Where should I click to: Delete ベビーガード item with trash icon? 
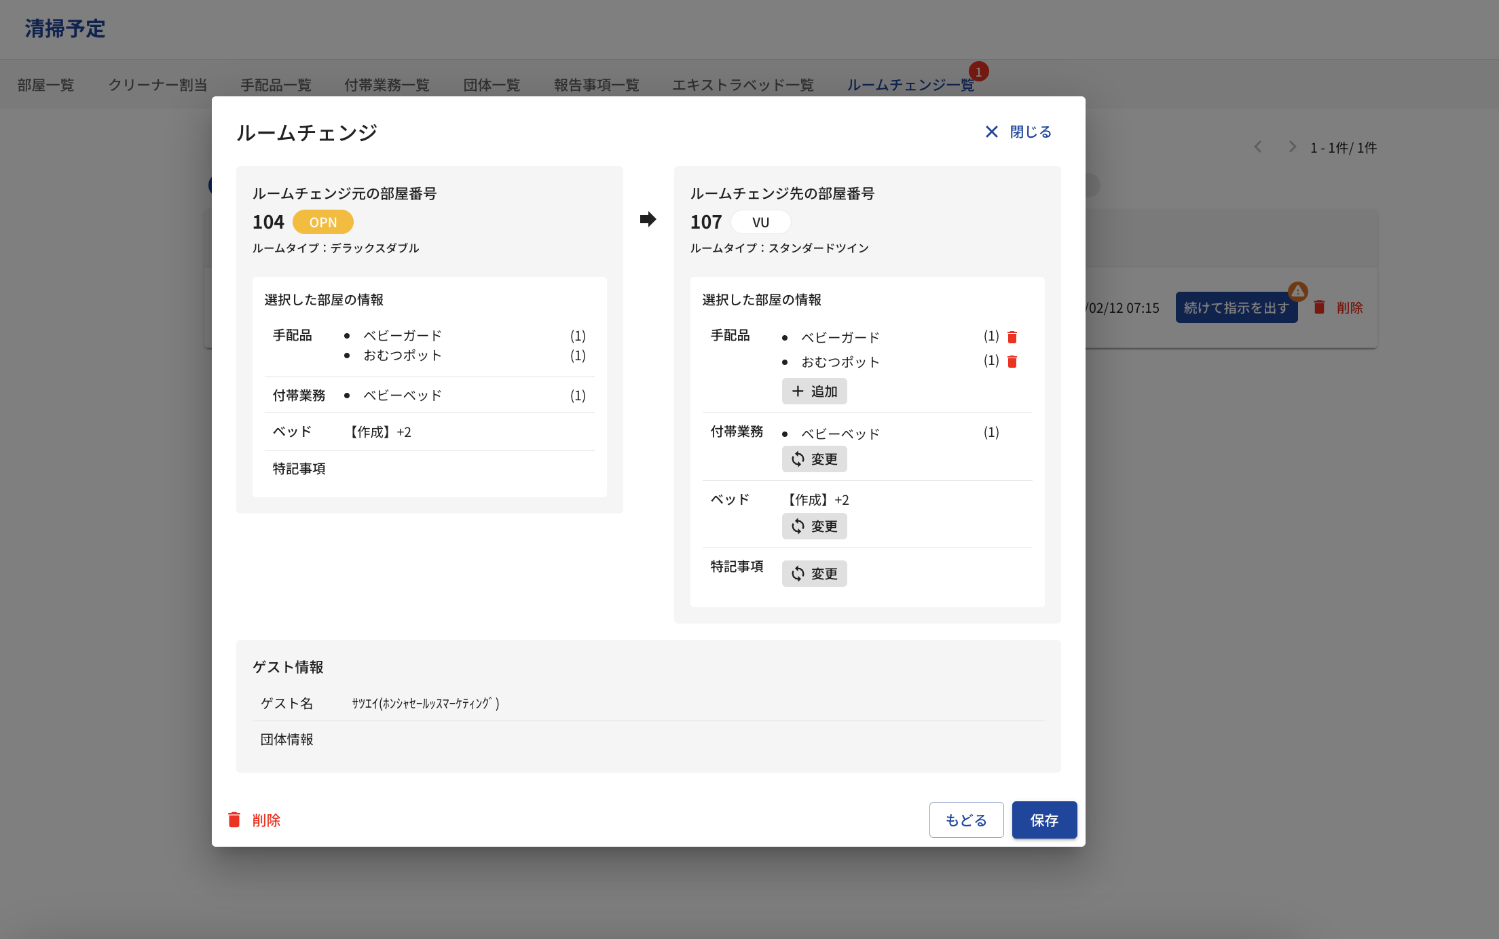pos(1012,337)
